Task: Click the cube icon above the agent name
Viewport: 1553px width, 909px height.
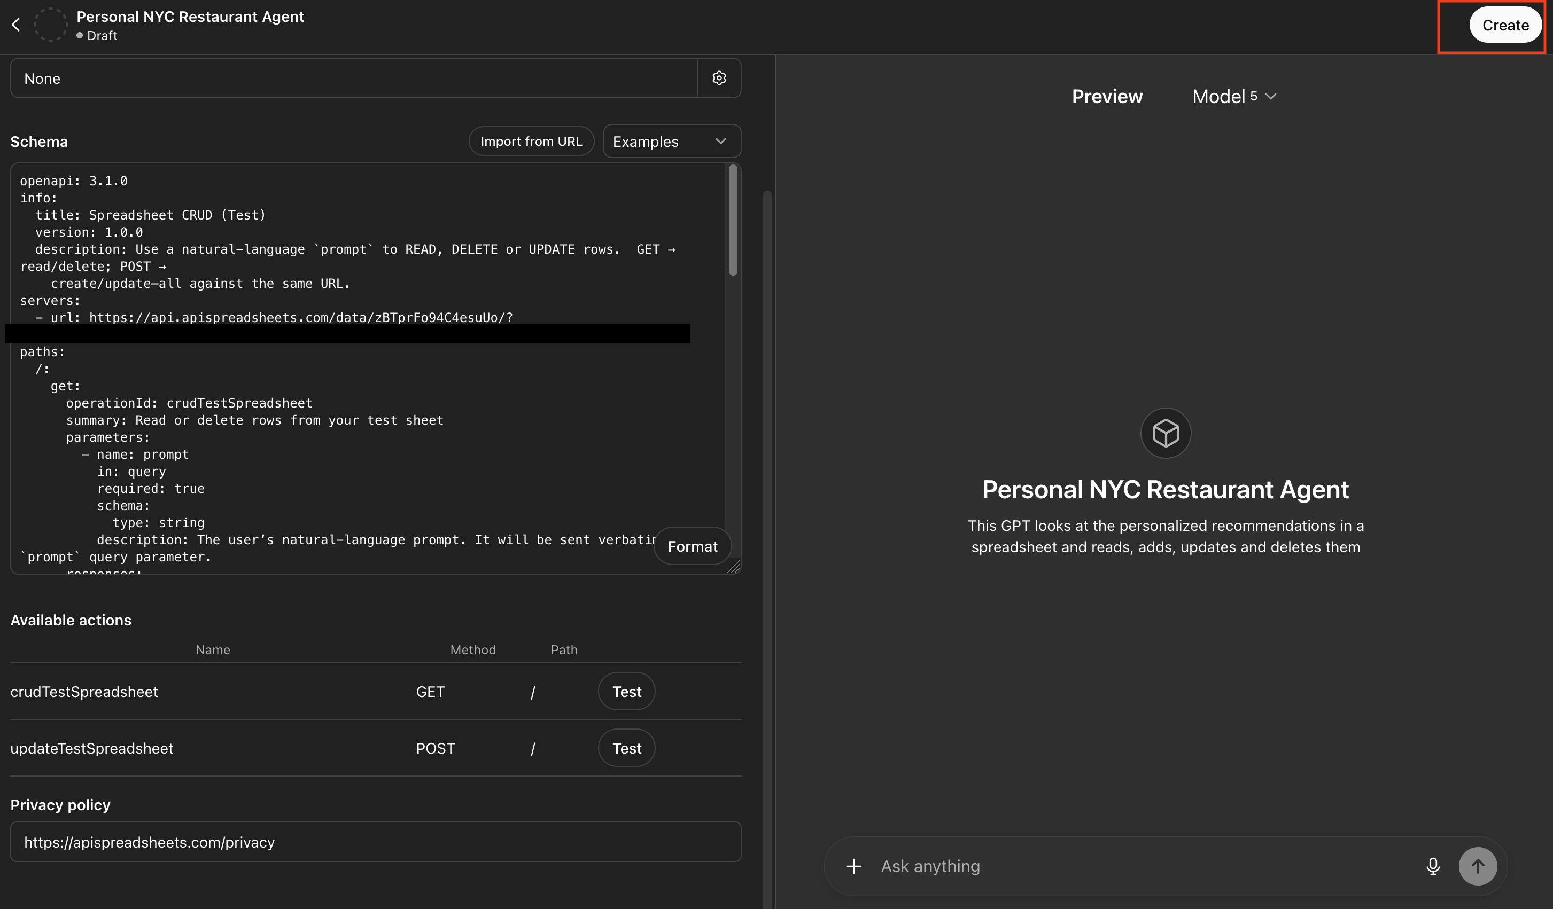Action: pos(1166,432)
